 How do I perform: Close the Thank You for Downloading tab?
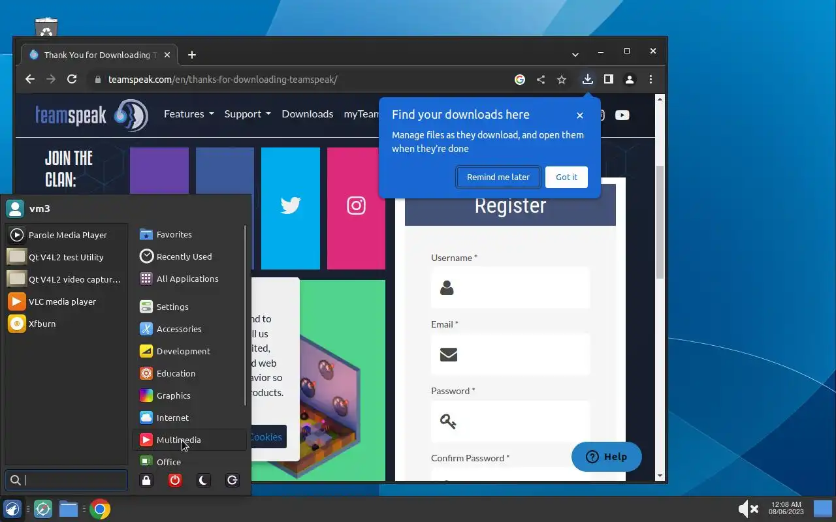click(x=167, y=55)
